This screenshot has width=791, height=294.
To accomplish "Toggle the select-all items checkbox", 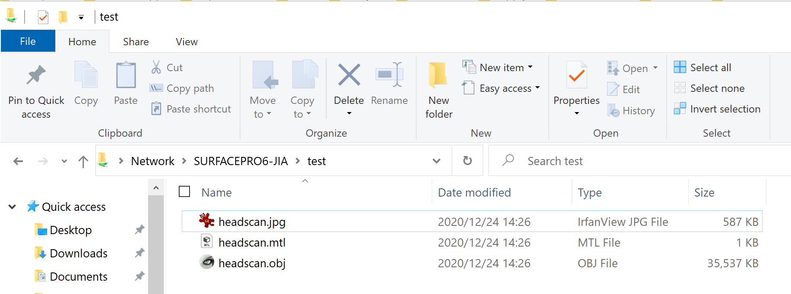I will pyautogui.click(x=184, y=191).
